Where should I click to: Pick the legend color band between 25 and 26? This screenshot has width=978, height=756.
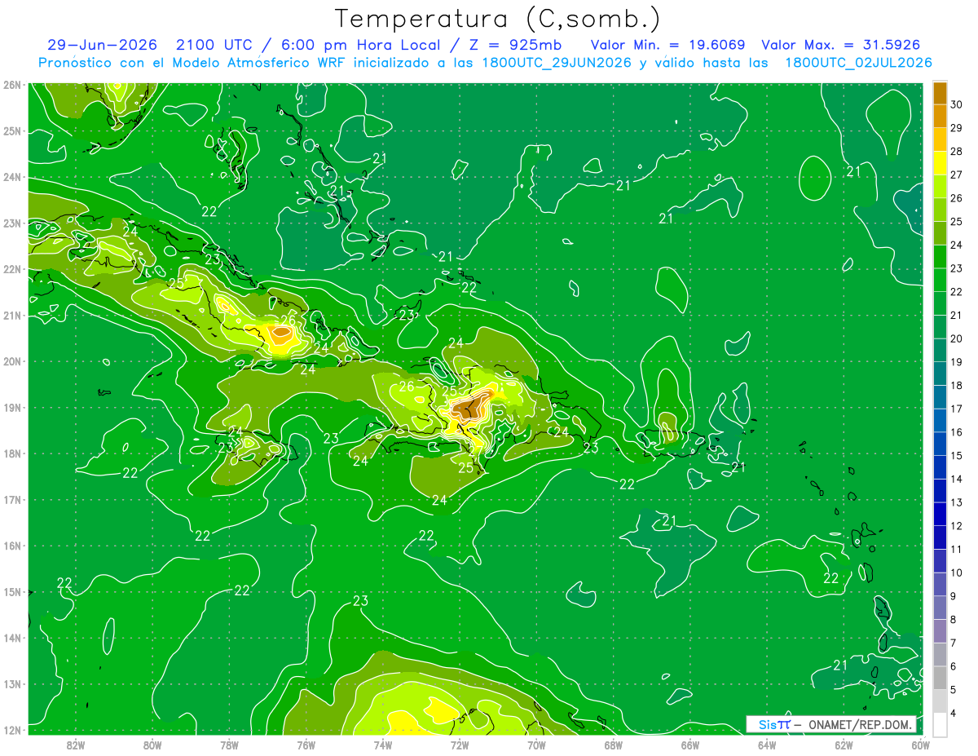(940, 210)
